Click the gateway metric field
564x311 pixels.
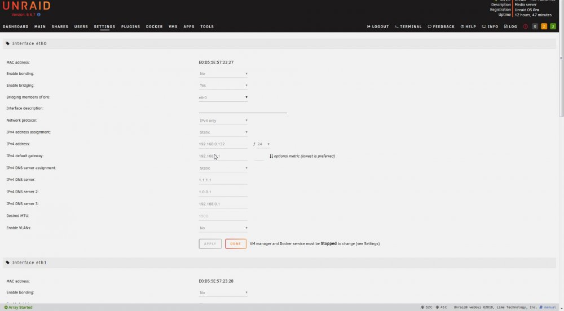tap(259, 156)
